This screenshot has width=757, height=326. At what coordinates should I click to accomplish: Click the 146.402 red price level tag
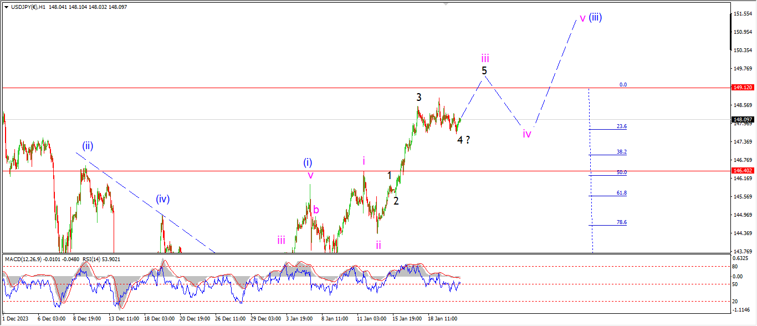[742, 171]
